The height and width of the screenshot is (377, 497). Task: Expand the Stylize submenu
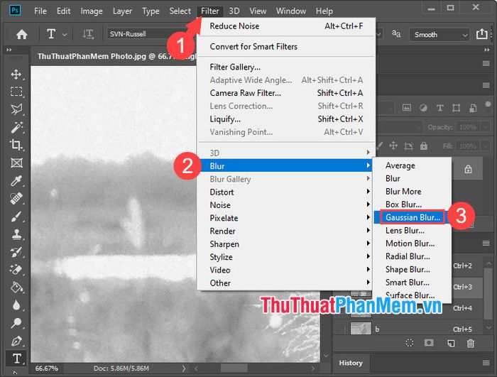pyautogui.click(x=284, y=257)
